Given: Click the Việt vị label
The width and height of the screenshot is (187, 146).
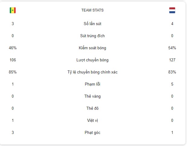Looking at the screenshot, I should click(92, 120).
